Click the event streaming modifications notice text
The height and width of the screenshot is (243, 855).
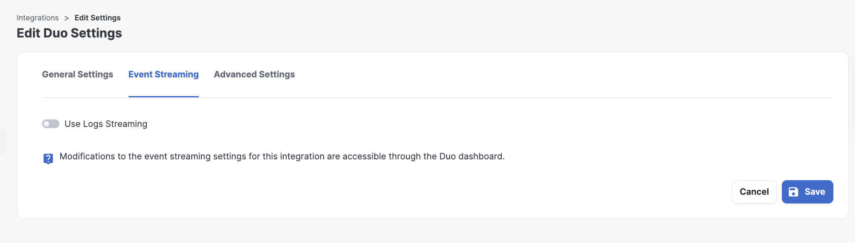(x=282, y=156)
